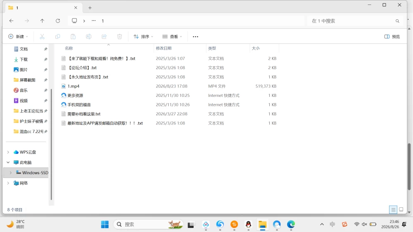Image resolution: width=413 pixels, height=232 pixels.
Task: Click the Share icon in toolbar
Action: point(104,37)
